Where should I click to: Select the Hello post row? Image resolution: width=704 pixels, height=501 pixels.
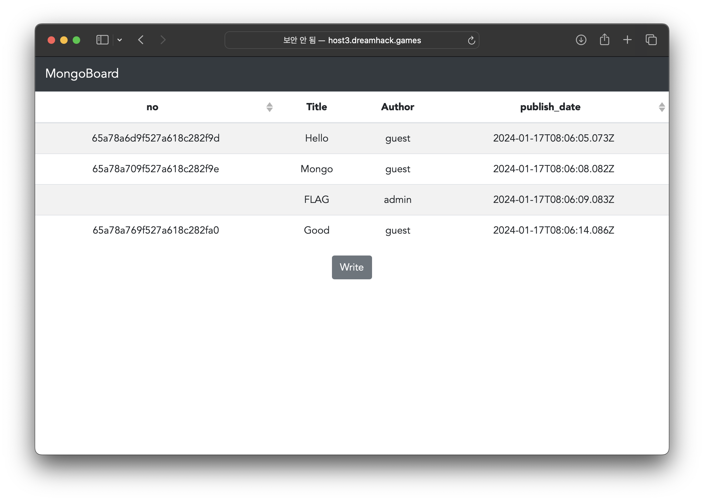(x=317, y=138)
